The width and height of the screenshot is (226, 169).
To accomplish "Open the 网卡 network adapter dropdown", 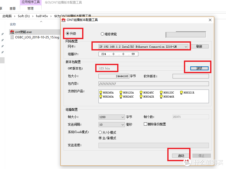I will point(143,47).
